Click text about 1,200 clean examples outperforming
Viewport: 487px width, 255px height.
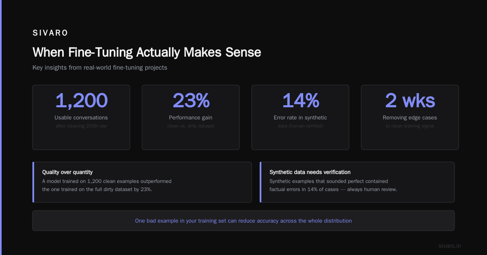[x=107, y=185]
